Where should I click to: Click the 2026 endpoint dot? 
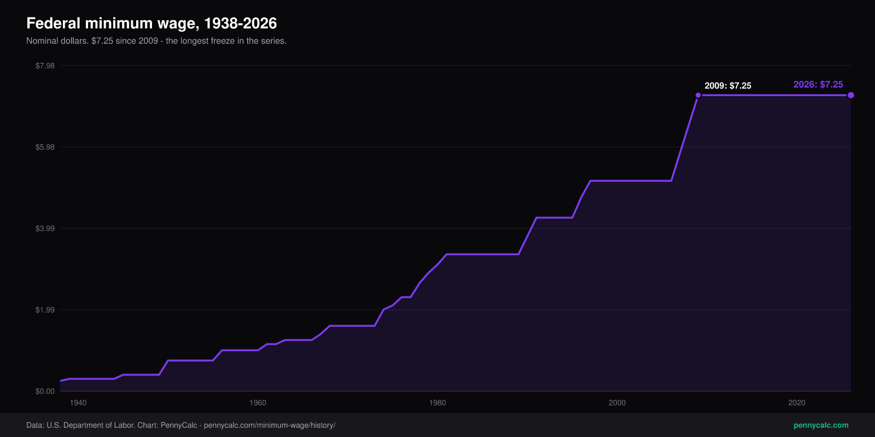pos(851,96)
